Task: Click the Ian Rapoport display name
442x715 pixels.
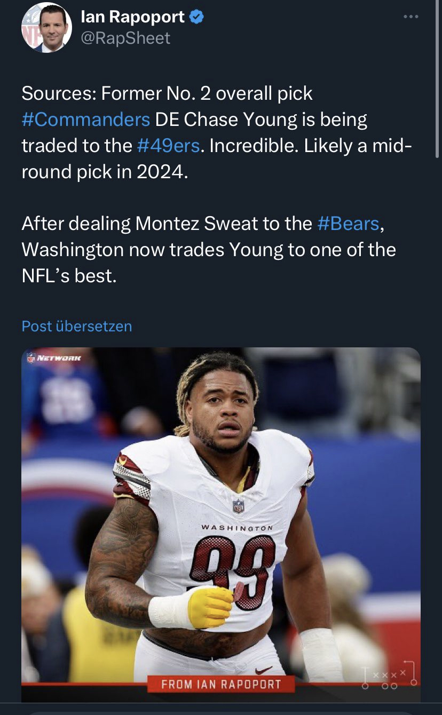Action: point(132,18)
